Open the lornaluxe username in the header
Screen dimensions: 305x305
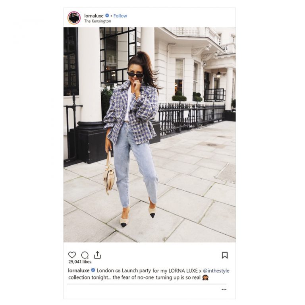94,16
